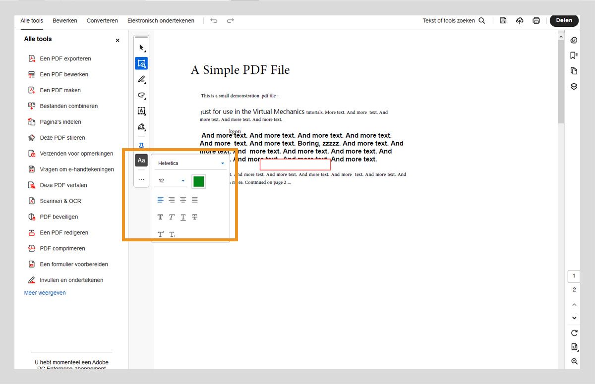Go to next page with down chevron

(x=574, y=318)
